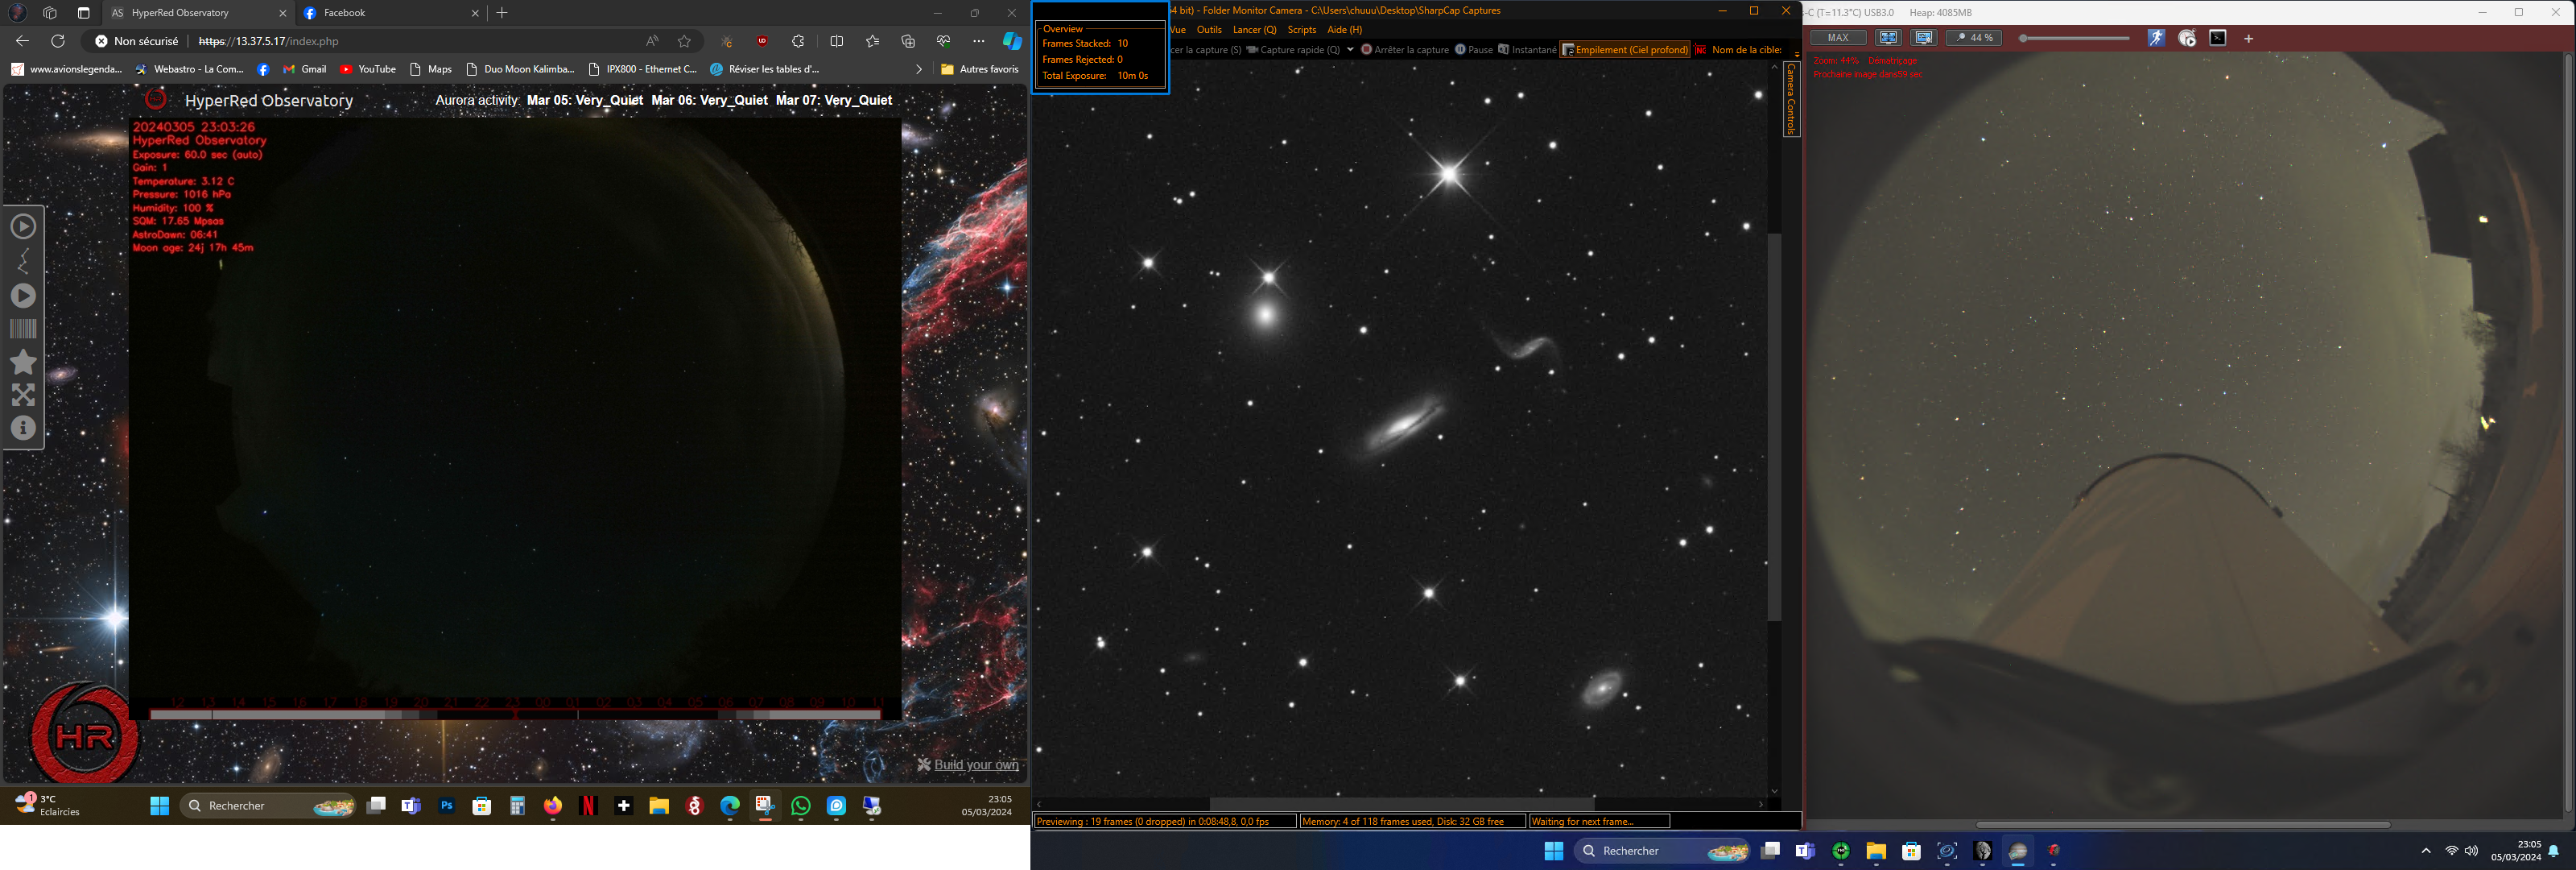This screenshot has width=2576, height=870.
Task: Open Netflix from the left taskbar
Action: [588, 806]
